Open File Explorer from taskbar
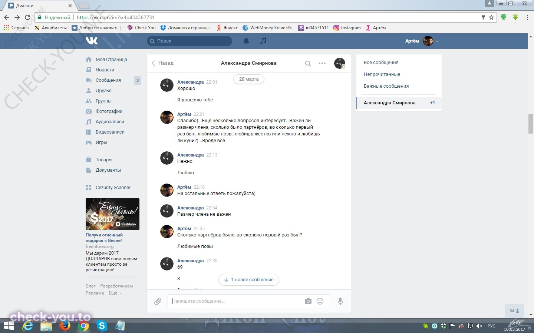 coord(46,326)
